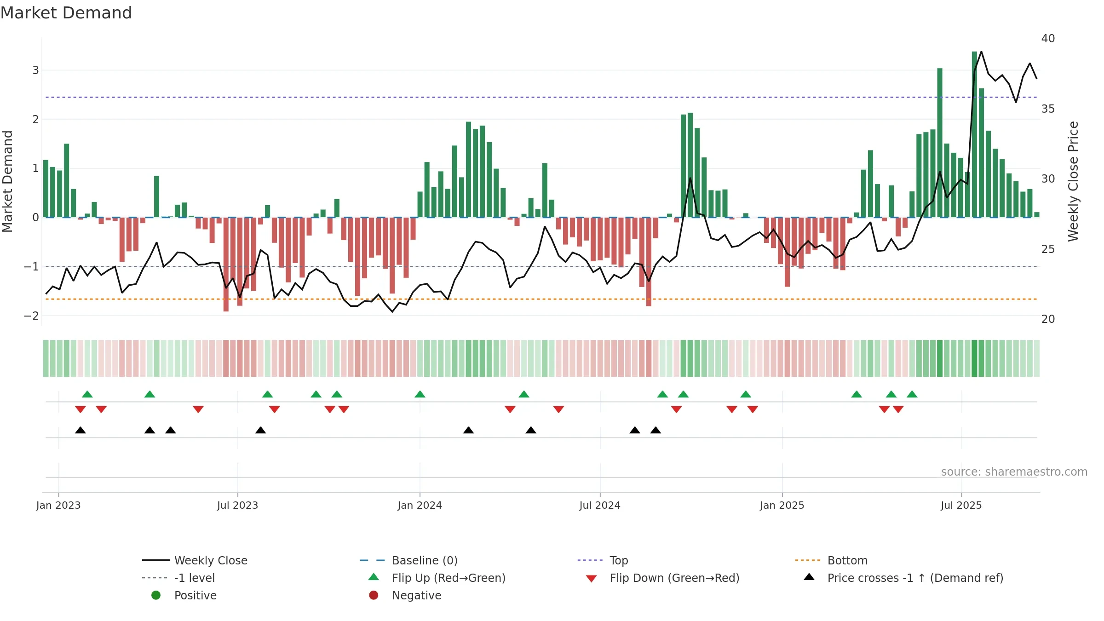Click the Market Demand chart title

66,13
